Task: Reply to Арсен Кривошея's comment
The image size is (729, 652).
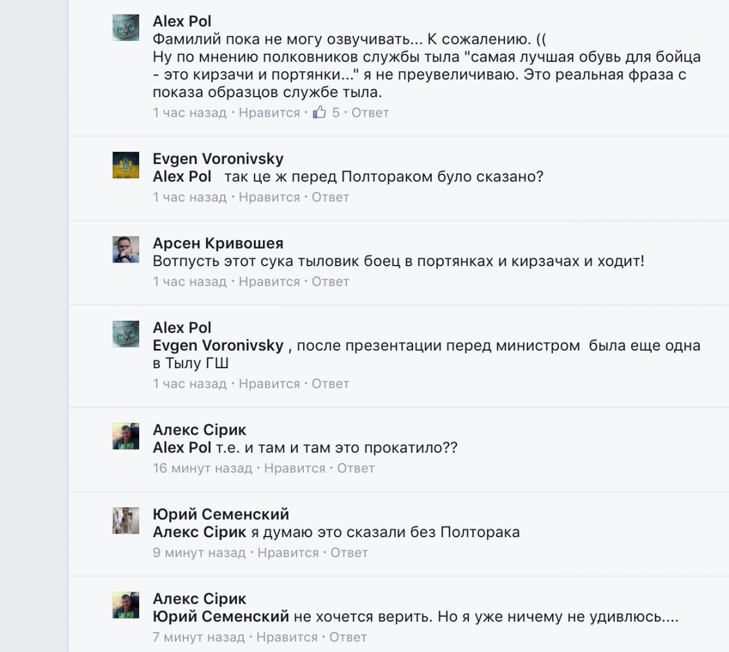Action: click(330, 281)
